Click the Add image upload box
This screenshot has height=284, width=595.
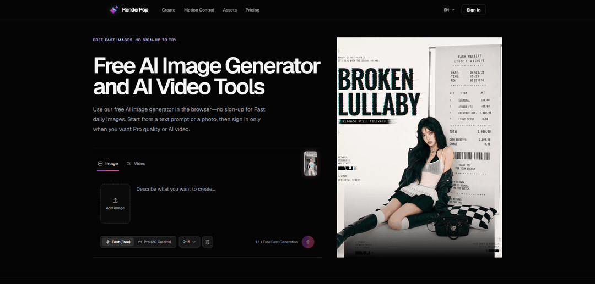[x=115, y=203]
